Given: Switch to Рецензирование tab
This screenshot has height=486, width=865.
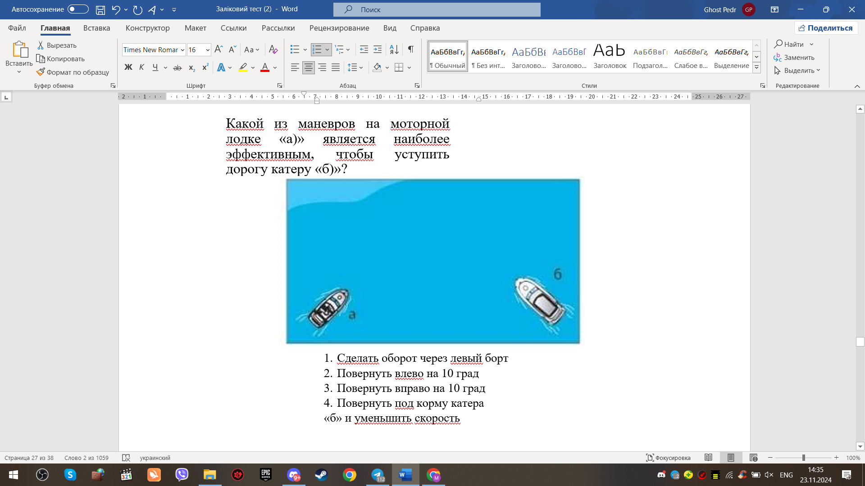Looking at the screenshot, I should click(339, 28).
